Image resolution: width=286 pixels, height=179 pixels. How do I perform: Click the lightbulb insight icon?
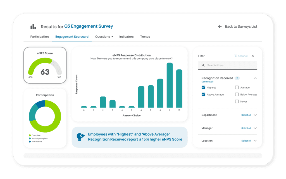click(80, 137)
